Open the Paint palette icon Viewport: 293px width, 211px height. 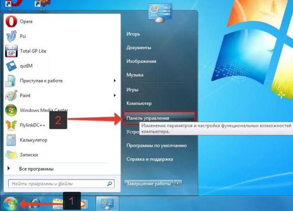pos(11,95)
